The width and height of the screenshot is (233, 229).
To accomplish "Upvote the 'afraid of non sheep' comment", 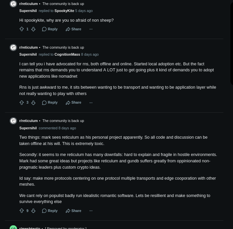I will [22, 29].
